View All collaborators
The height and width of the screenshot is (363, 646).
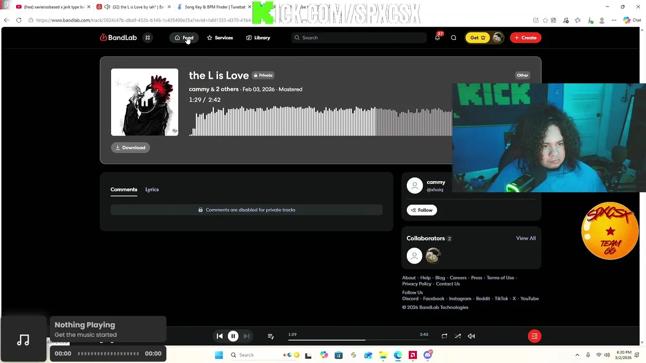[526, 238]
